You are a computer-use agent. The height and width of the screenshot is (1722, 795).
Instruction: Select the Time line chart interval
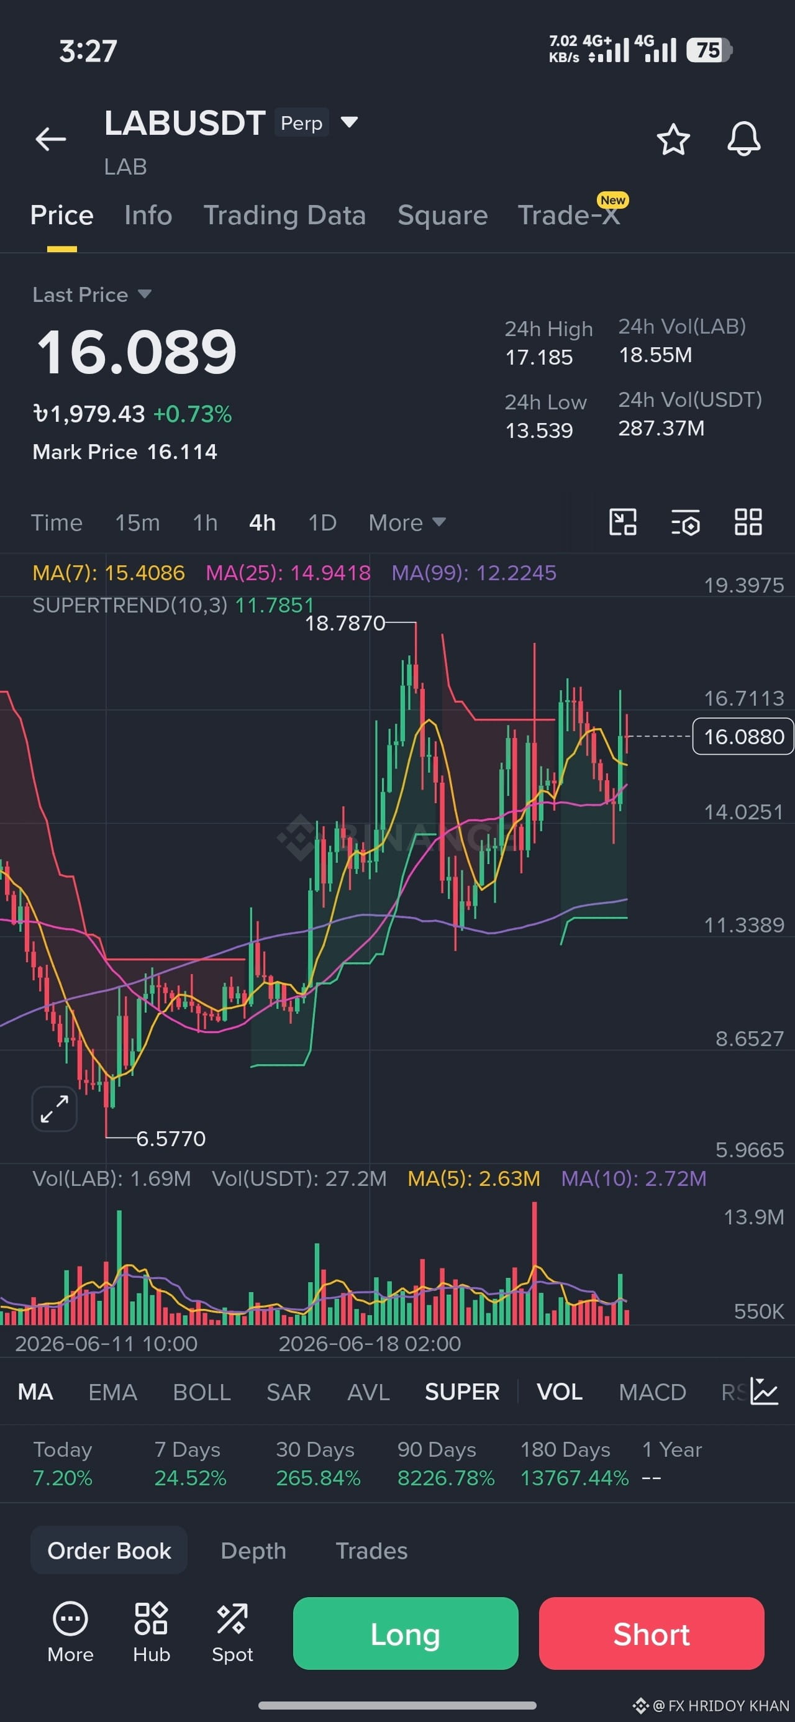tap(57, 522)
